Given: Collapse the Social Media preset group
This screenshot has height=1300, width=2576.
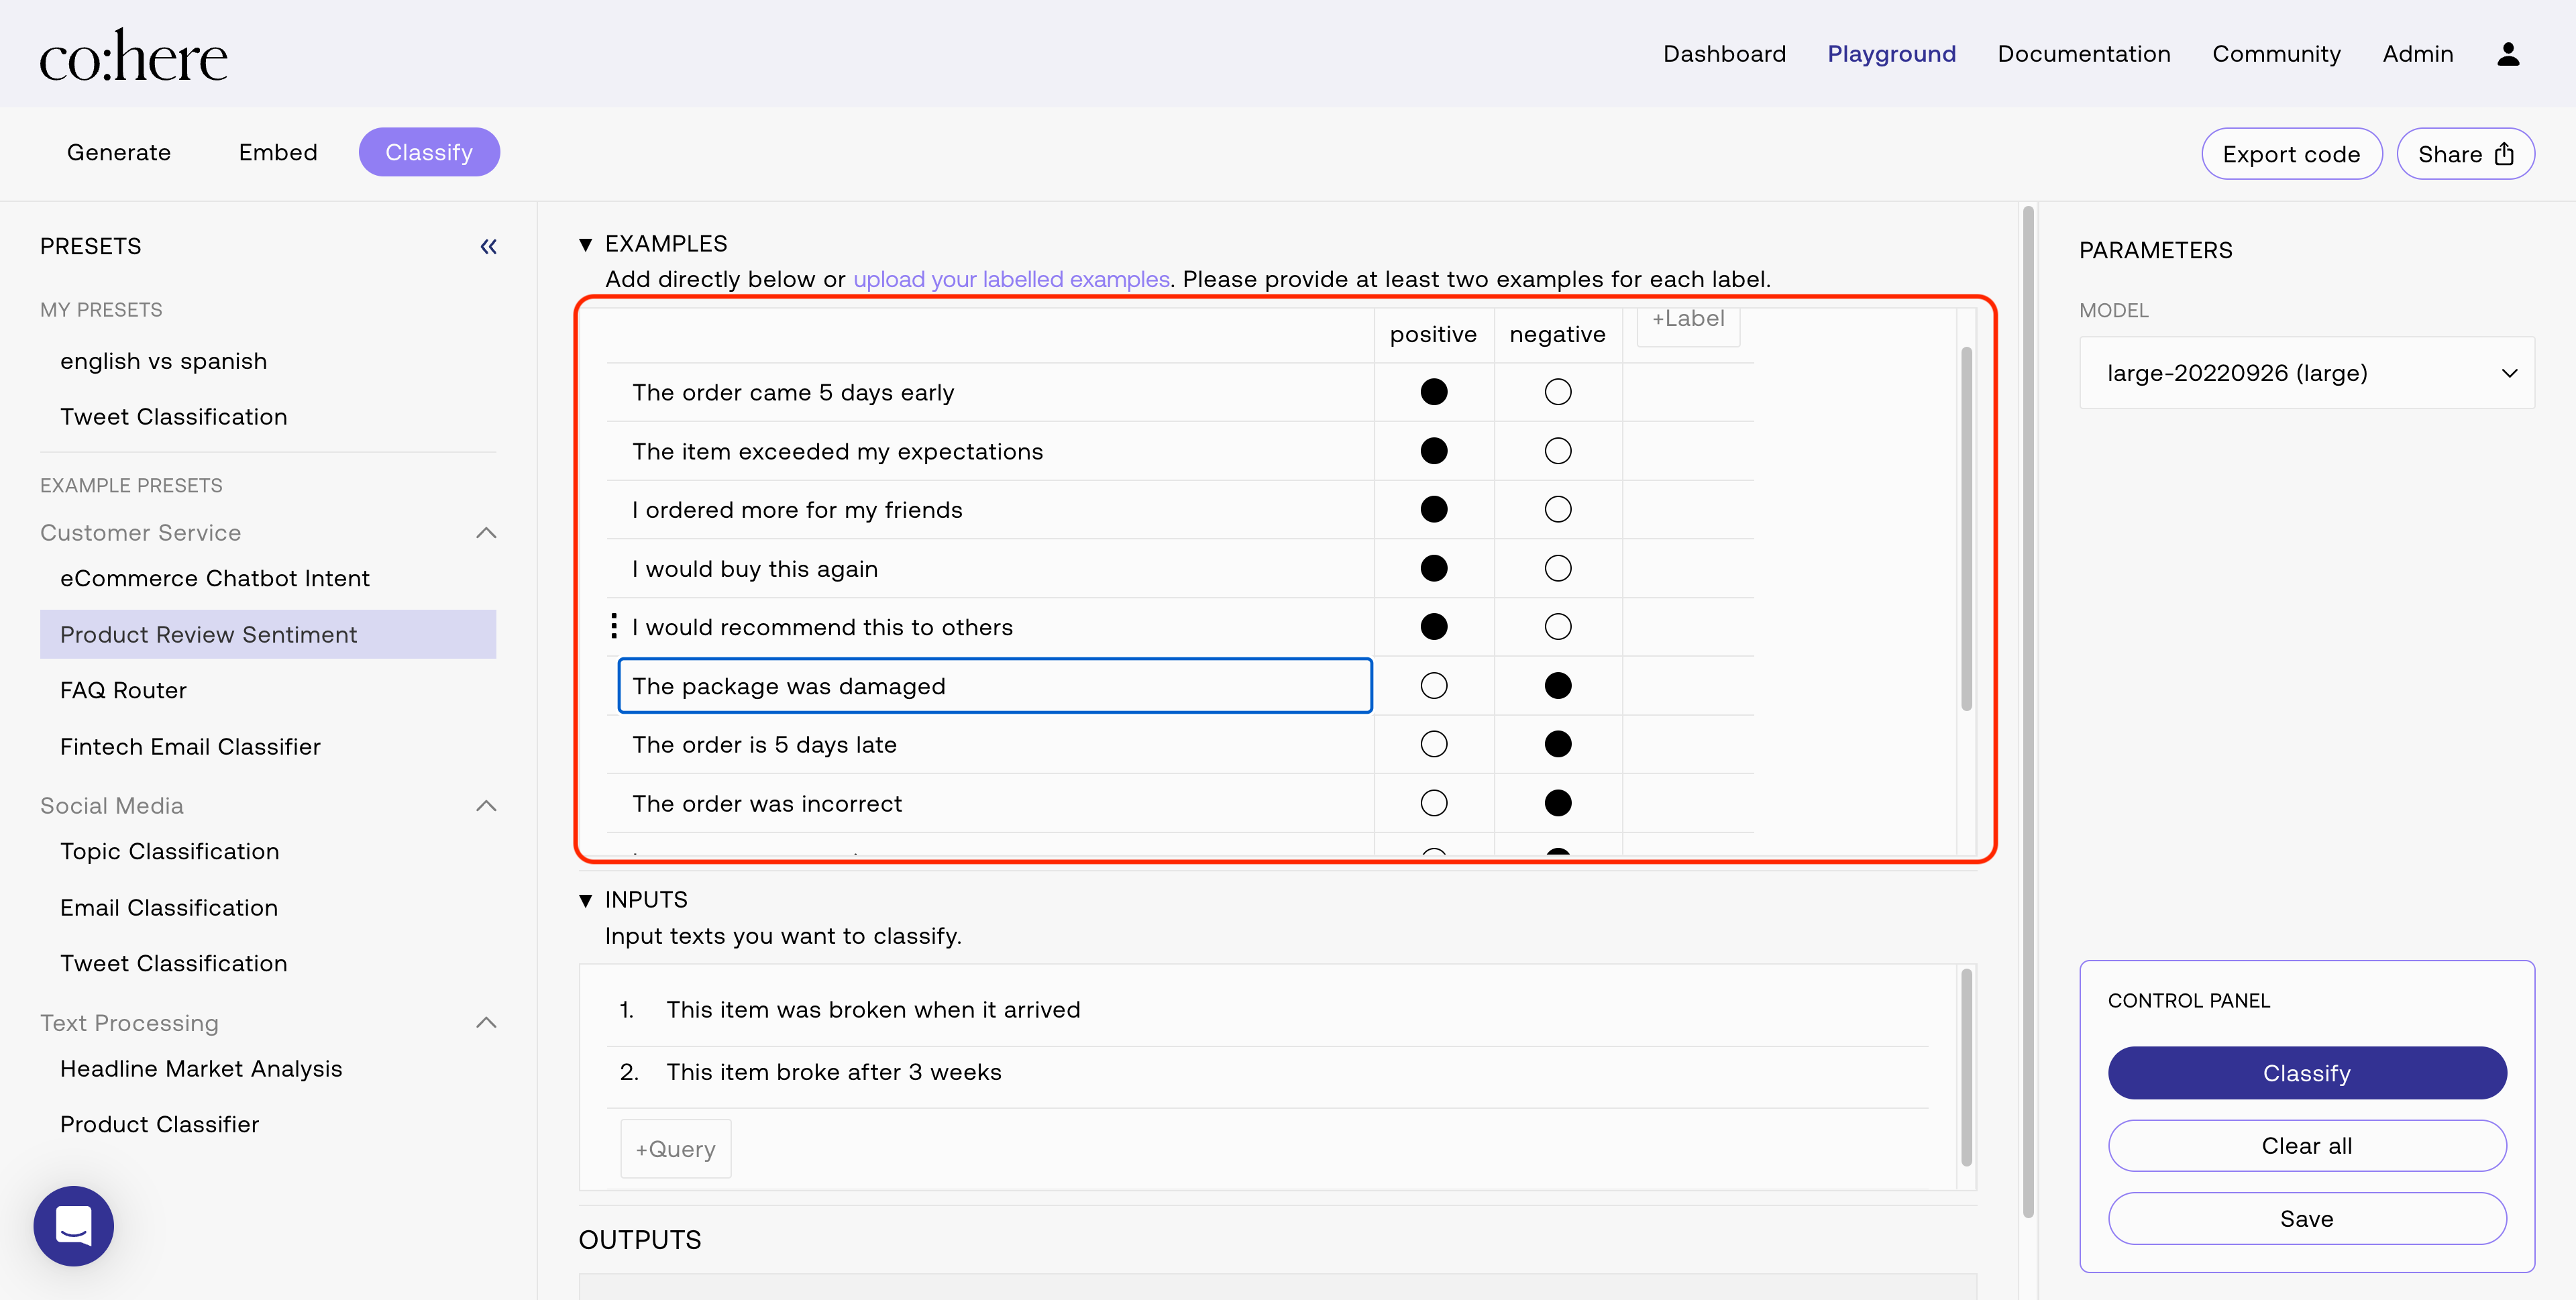Looking at the screenshot, I should (x=486, y=806).
